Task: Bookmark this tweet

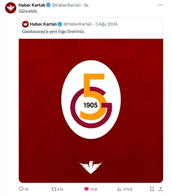Action: click(x=152, y=189)
